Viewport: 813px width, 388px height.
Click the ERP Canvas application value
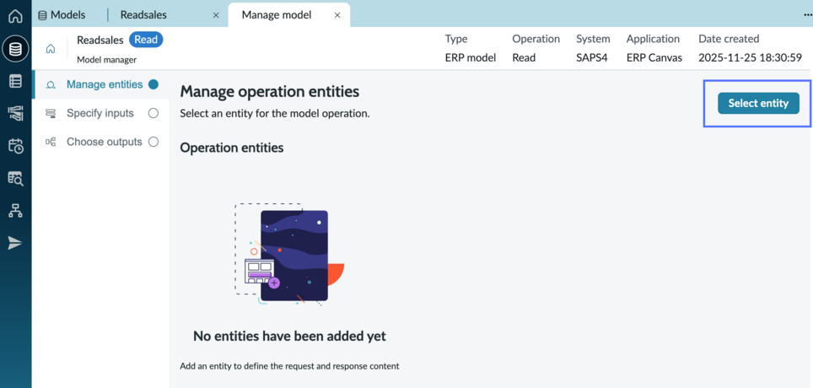click(x=654, y=57)
